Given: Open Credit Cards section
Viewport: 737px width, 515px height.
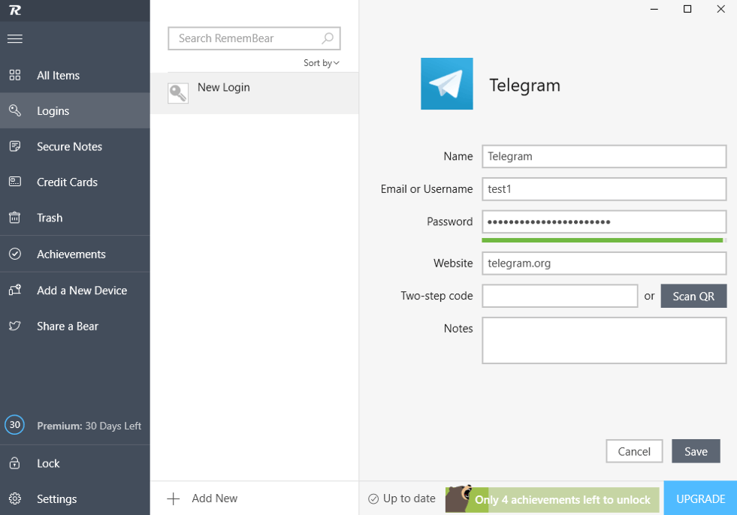Looking at the screenshot, I should [x=74, y=182].
